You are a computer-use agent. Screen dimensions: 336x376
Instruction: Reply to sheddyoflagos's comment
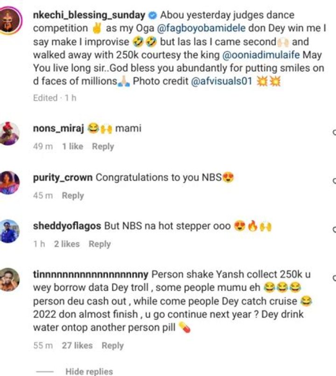tap(99, 244)
